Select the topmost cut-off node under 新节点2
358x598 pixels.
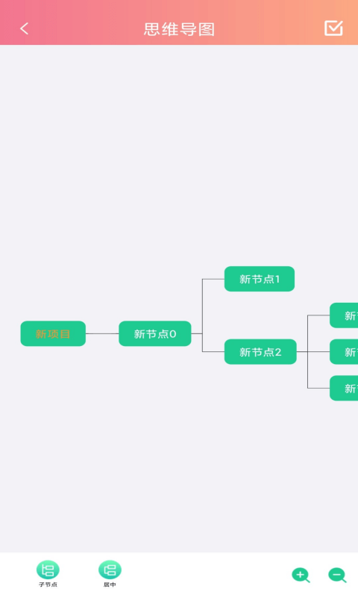pos(344,315)
